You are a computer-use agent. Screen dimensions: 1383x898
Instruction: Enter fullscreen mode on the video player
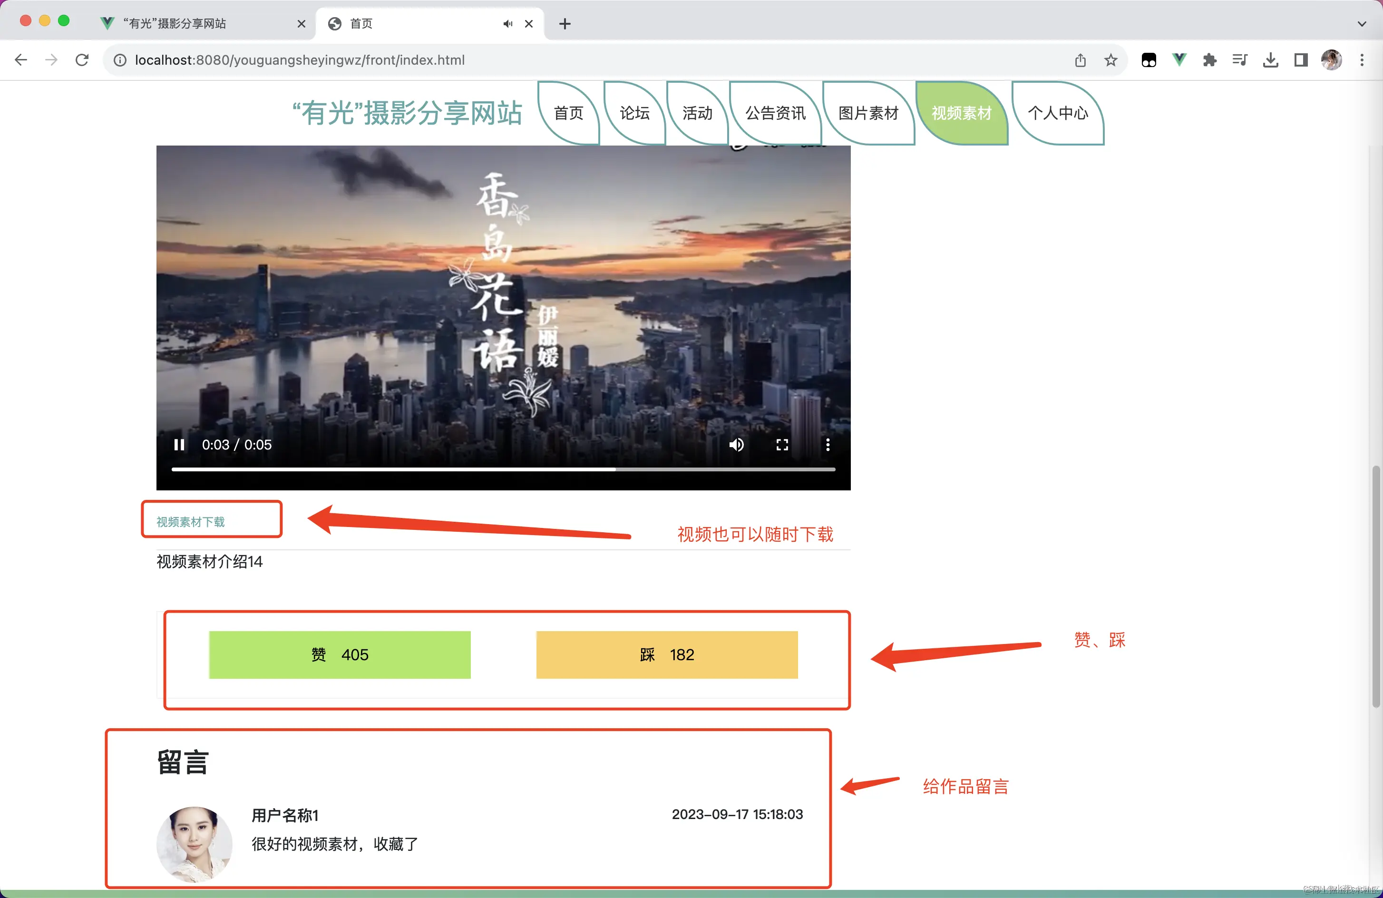coord(782,445)
